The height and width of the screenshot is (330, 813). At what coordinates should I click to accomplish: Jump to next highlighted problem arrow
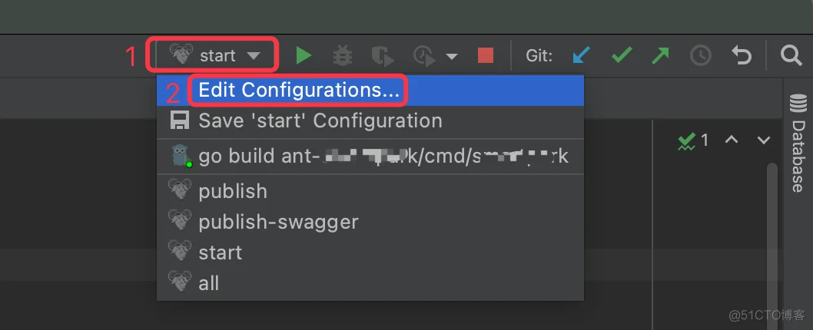point(763,140)
